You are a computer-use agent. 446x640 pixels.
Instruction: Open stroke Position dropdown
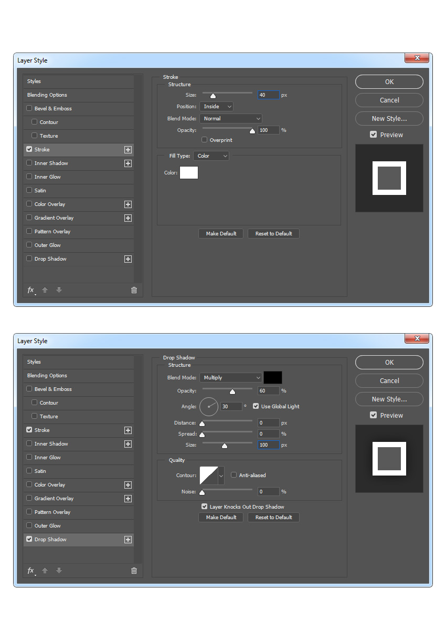pyautogui.click(x=216, y=107)
